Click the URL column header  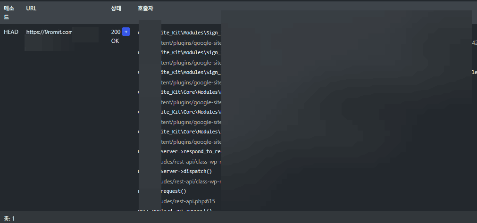tap(31, 8)
